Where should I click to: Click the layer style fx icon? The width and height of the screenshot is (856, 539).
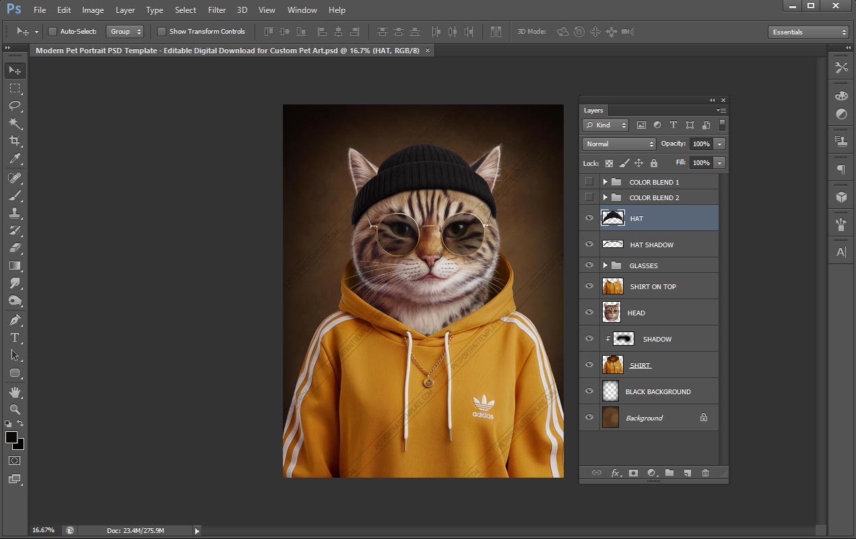[616, 473]
